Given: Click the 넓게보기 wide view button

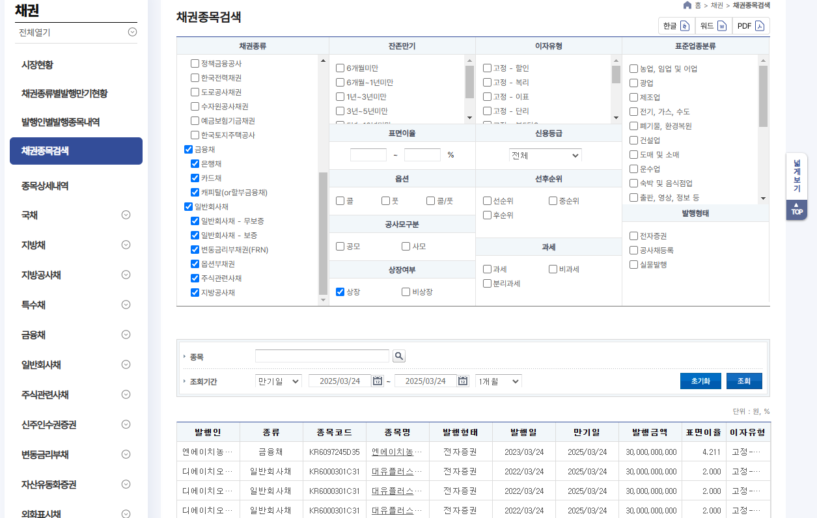Looking at the screenshot, I should (797, 176).
